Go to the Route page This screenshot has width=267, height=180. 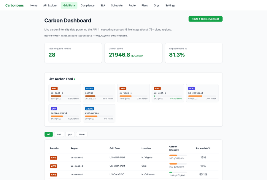[x=132, y=5]
